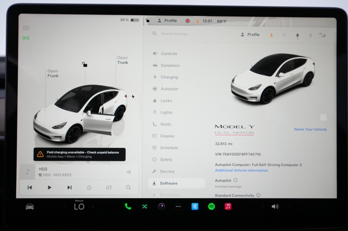The image size is (348, 231).
Task: Select the Software settings menu
Action: coord(176,183)
